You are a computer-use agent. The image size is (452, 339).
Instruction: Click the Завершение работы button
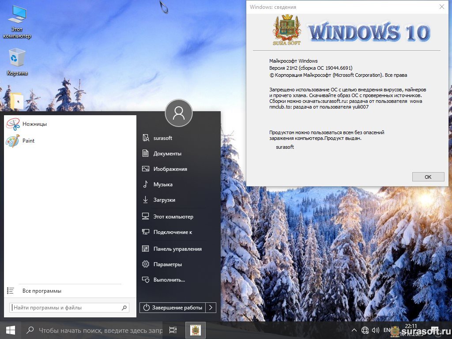(x=173, y=308)
